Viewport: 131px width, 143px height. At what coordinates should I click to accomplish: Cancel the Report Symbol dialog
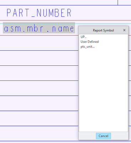(x=103, y=136)
